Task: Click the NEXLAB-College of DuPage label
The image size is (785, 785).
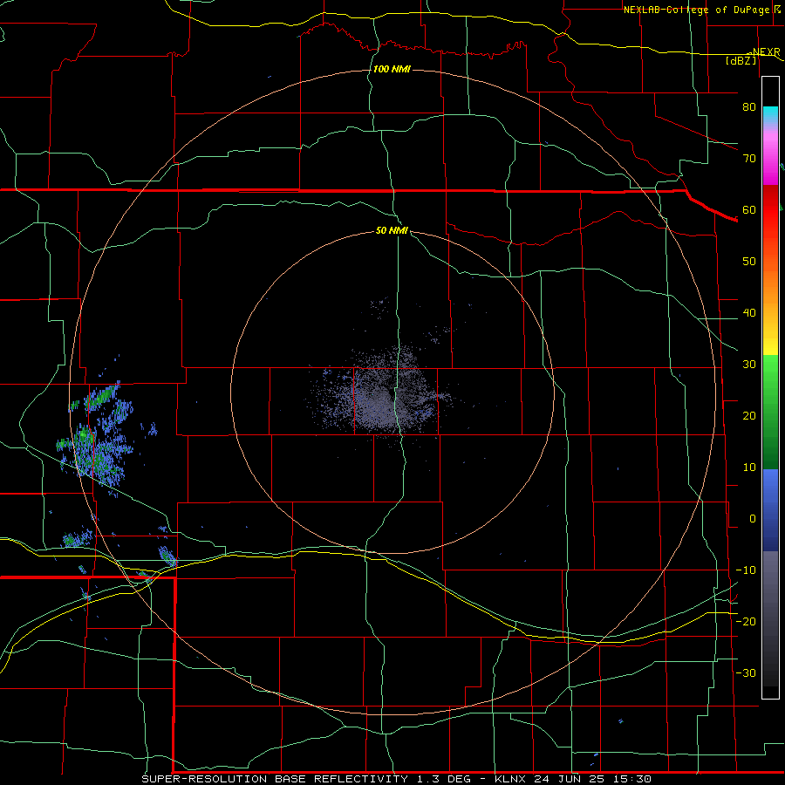Action: [x=696, y=10]
